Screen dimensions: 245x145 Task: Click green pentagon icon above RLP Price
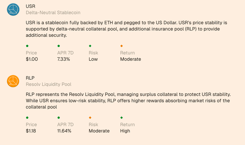(x=27, y=118)
